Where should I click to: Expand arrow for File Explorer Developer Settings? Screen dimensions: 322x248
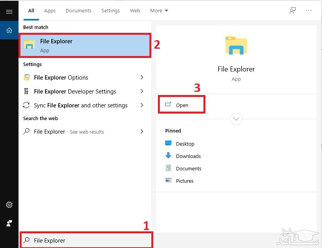pos(142,92)
